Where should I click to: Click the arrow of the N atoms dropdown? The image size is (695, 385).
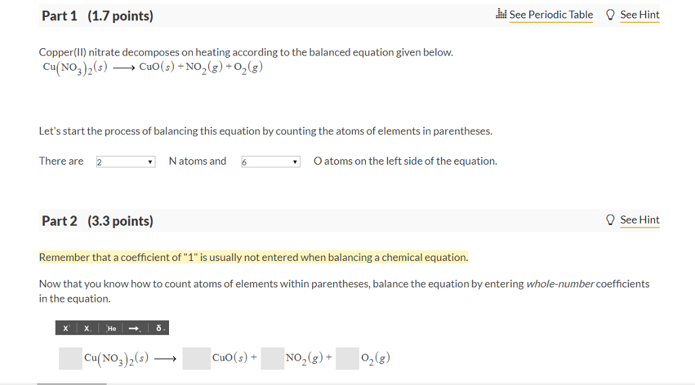(x=150, y=162)
